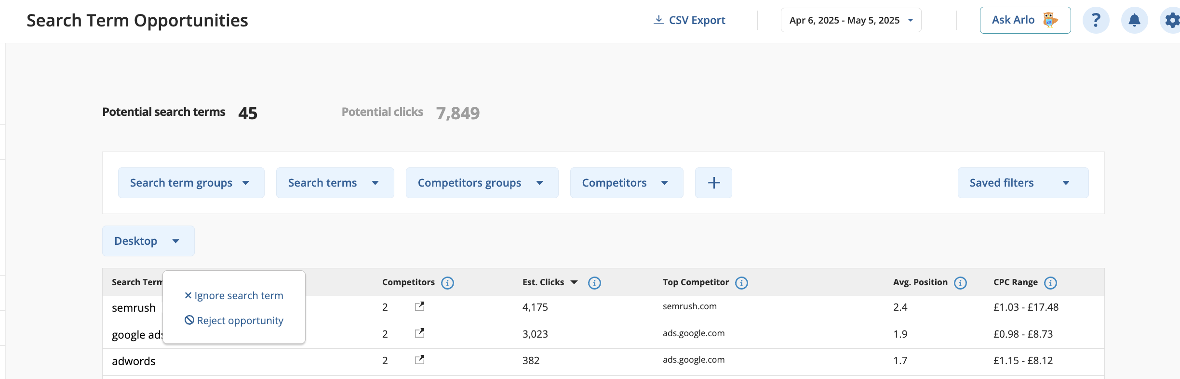Click the Competitors column info icon
1180x379 pixels.
coord(447,283)
